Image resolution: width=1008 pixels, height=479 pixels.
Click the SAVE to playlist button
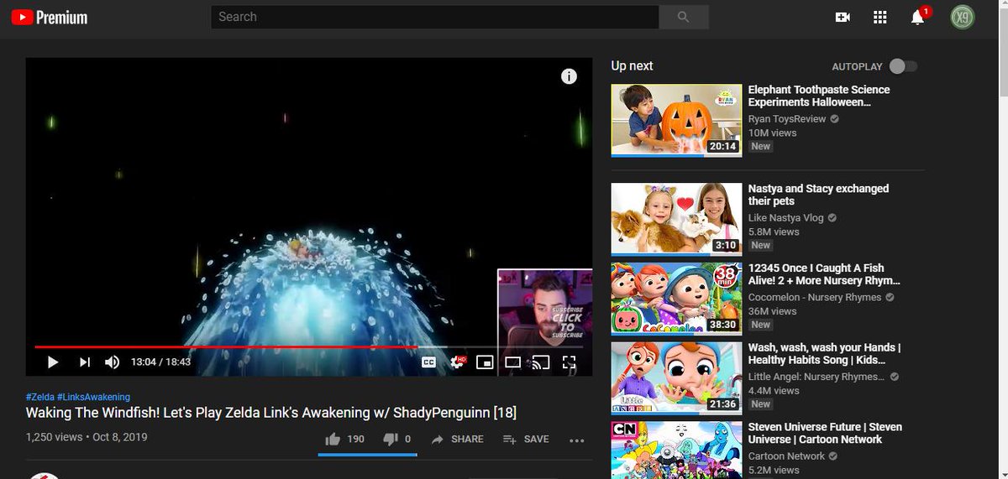526,439
